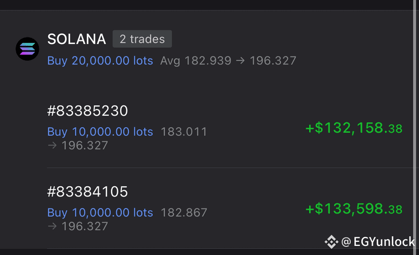Click the 183.011 entry price

tap(184, 132)
